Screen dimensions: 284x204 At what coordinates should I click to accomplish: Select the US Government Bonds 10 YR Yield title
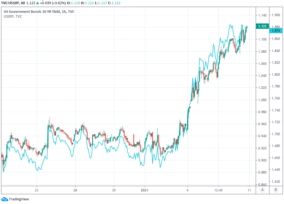(39, 11)
